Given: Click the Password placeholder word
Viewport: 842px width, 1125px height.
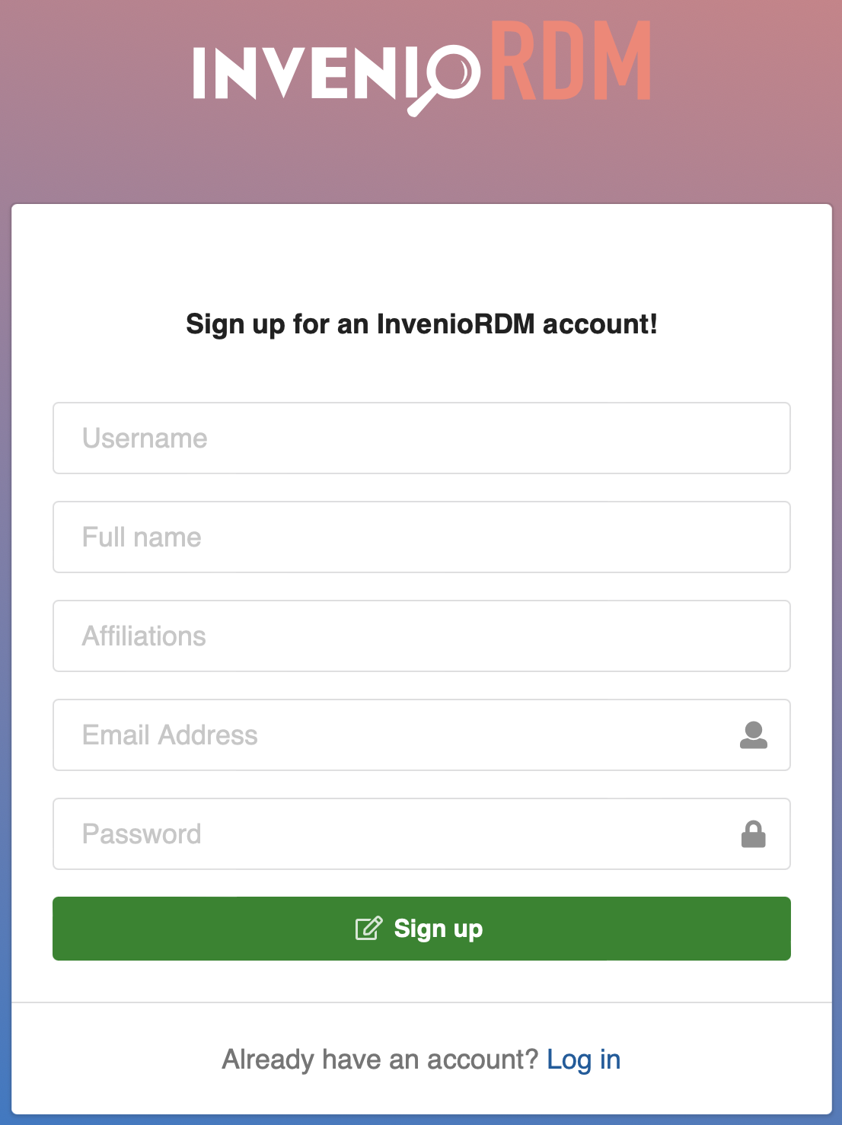Looking at the screenshot, I should tap(142, 834).
